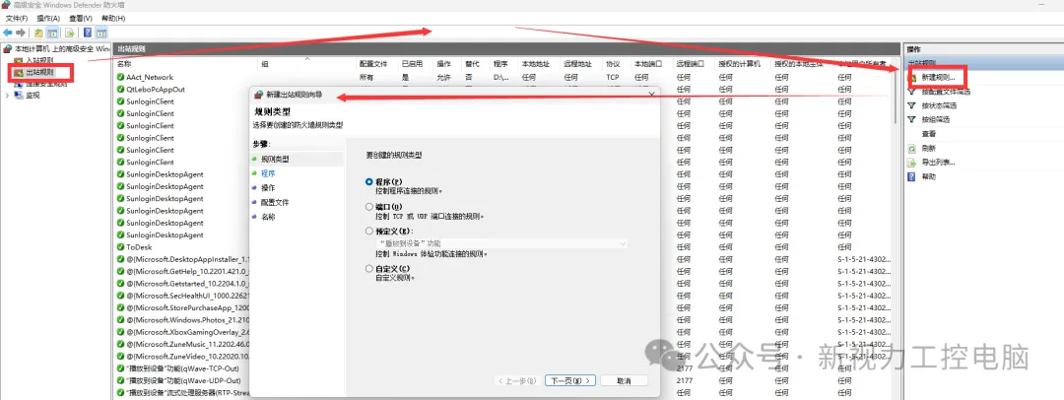Select the 自定义(C) radio button
The width and height of the screenshot is (1064, 400).
(369, 268)
